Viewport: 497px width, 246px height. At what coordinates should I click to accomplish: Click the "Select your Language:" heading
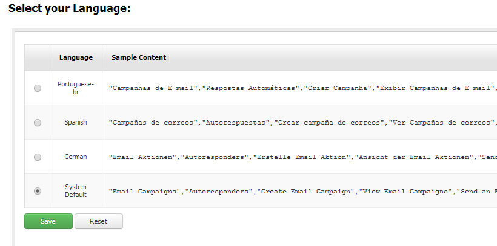click(x=70, y=8)
